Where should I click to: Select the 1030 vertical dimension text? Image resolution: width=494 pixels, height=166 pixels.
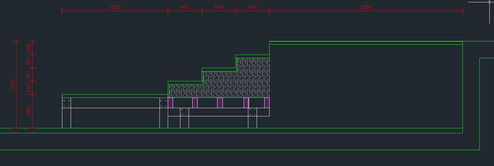[x=13, y=85]
